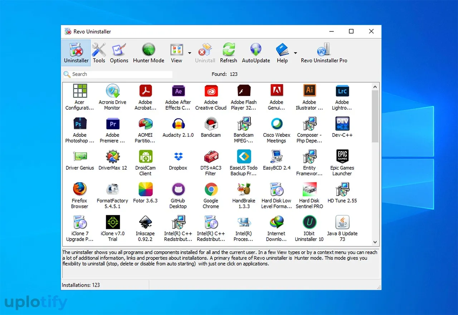The width and height of the screenshot is (458, 315).
Task: Open the Help toolbar button
Action: tap(282, 53)
